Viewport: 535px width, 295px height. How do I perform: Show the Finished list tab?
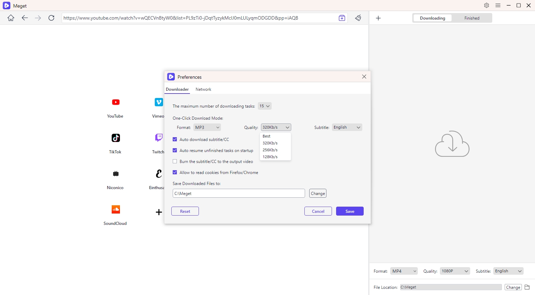coord(472,18)
